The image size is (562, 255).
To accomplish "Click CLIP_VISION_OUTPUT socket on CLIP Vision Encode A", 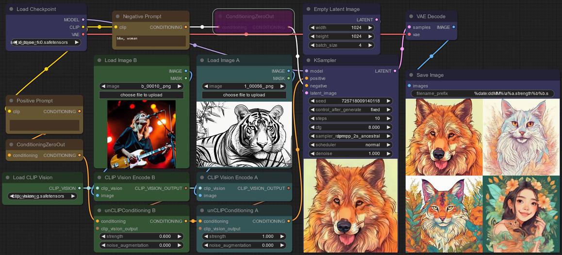I will (x=289, y=188).
